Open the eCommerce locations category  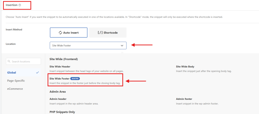15,89
